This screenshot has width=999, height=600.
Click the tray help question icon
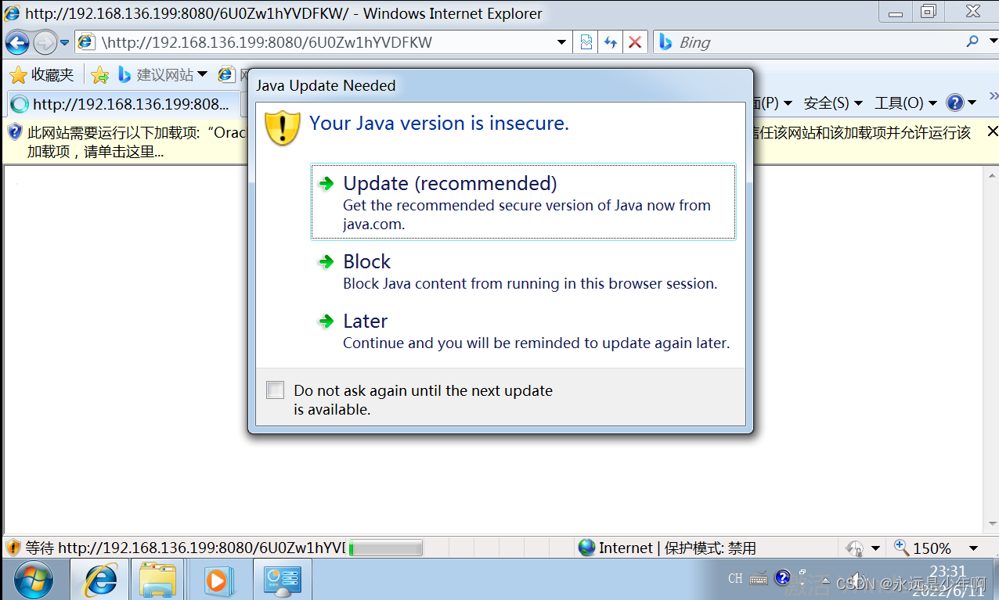[x=782, y=578]
